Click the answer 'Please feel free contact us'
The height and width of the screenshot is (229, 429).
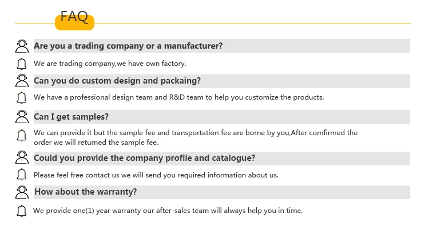156,175
